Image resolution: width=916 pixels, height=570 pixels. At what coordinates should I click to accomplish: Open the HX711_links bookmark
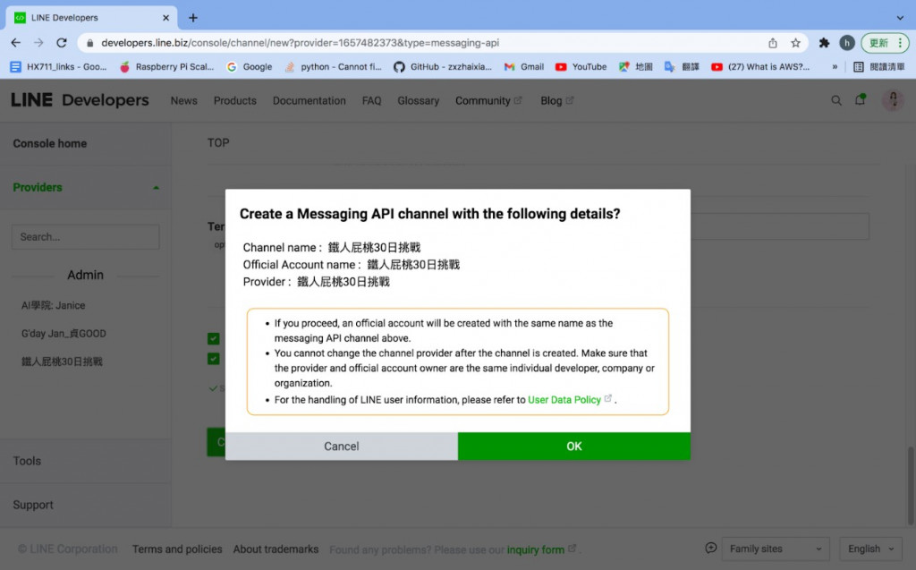[58, 66]
